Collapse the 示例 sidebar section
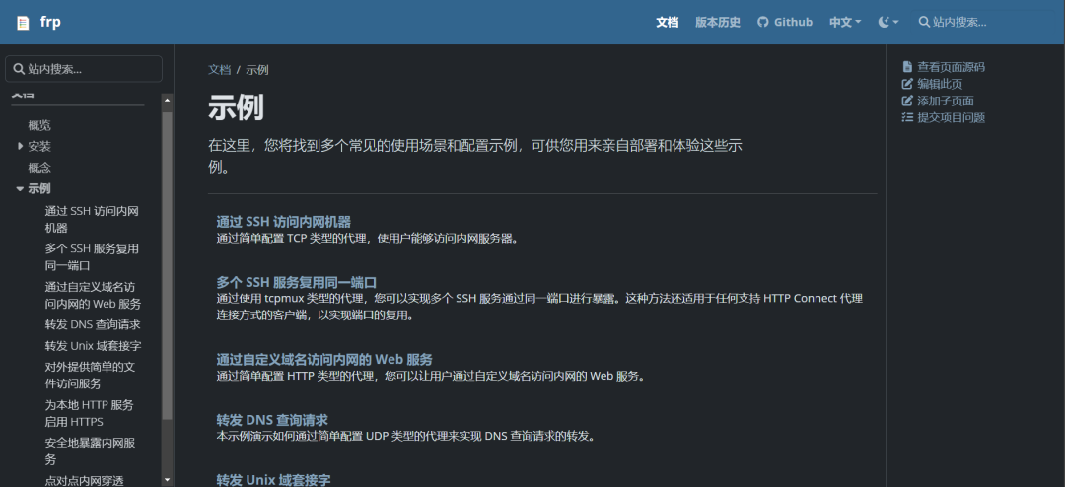 [x=21, y=188]
